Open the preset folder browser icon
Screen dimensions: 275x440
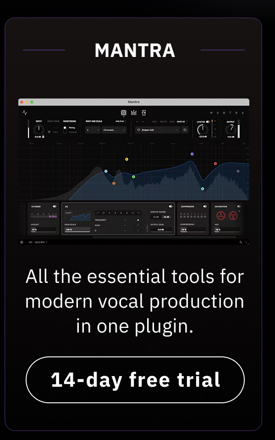tap(185, 130)
